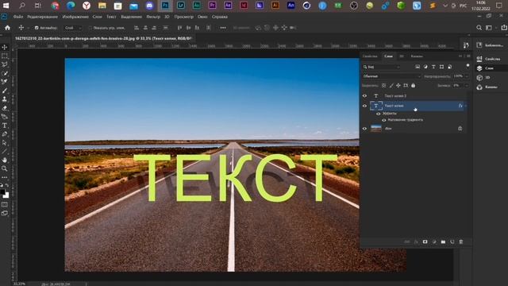This screenshot has height=286, width=508.
Task: Click the 'Фон' layer thumbnail
Action: point(375,129)
